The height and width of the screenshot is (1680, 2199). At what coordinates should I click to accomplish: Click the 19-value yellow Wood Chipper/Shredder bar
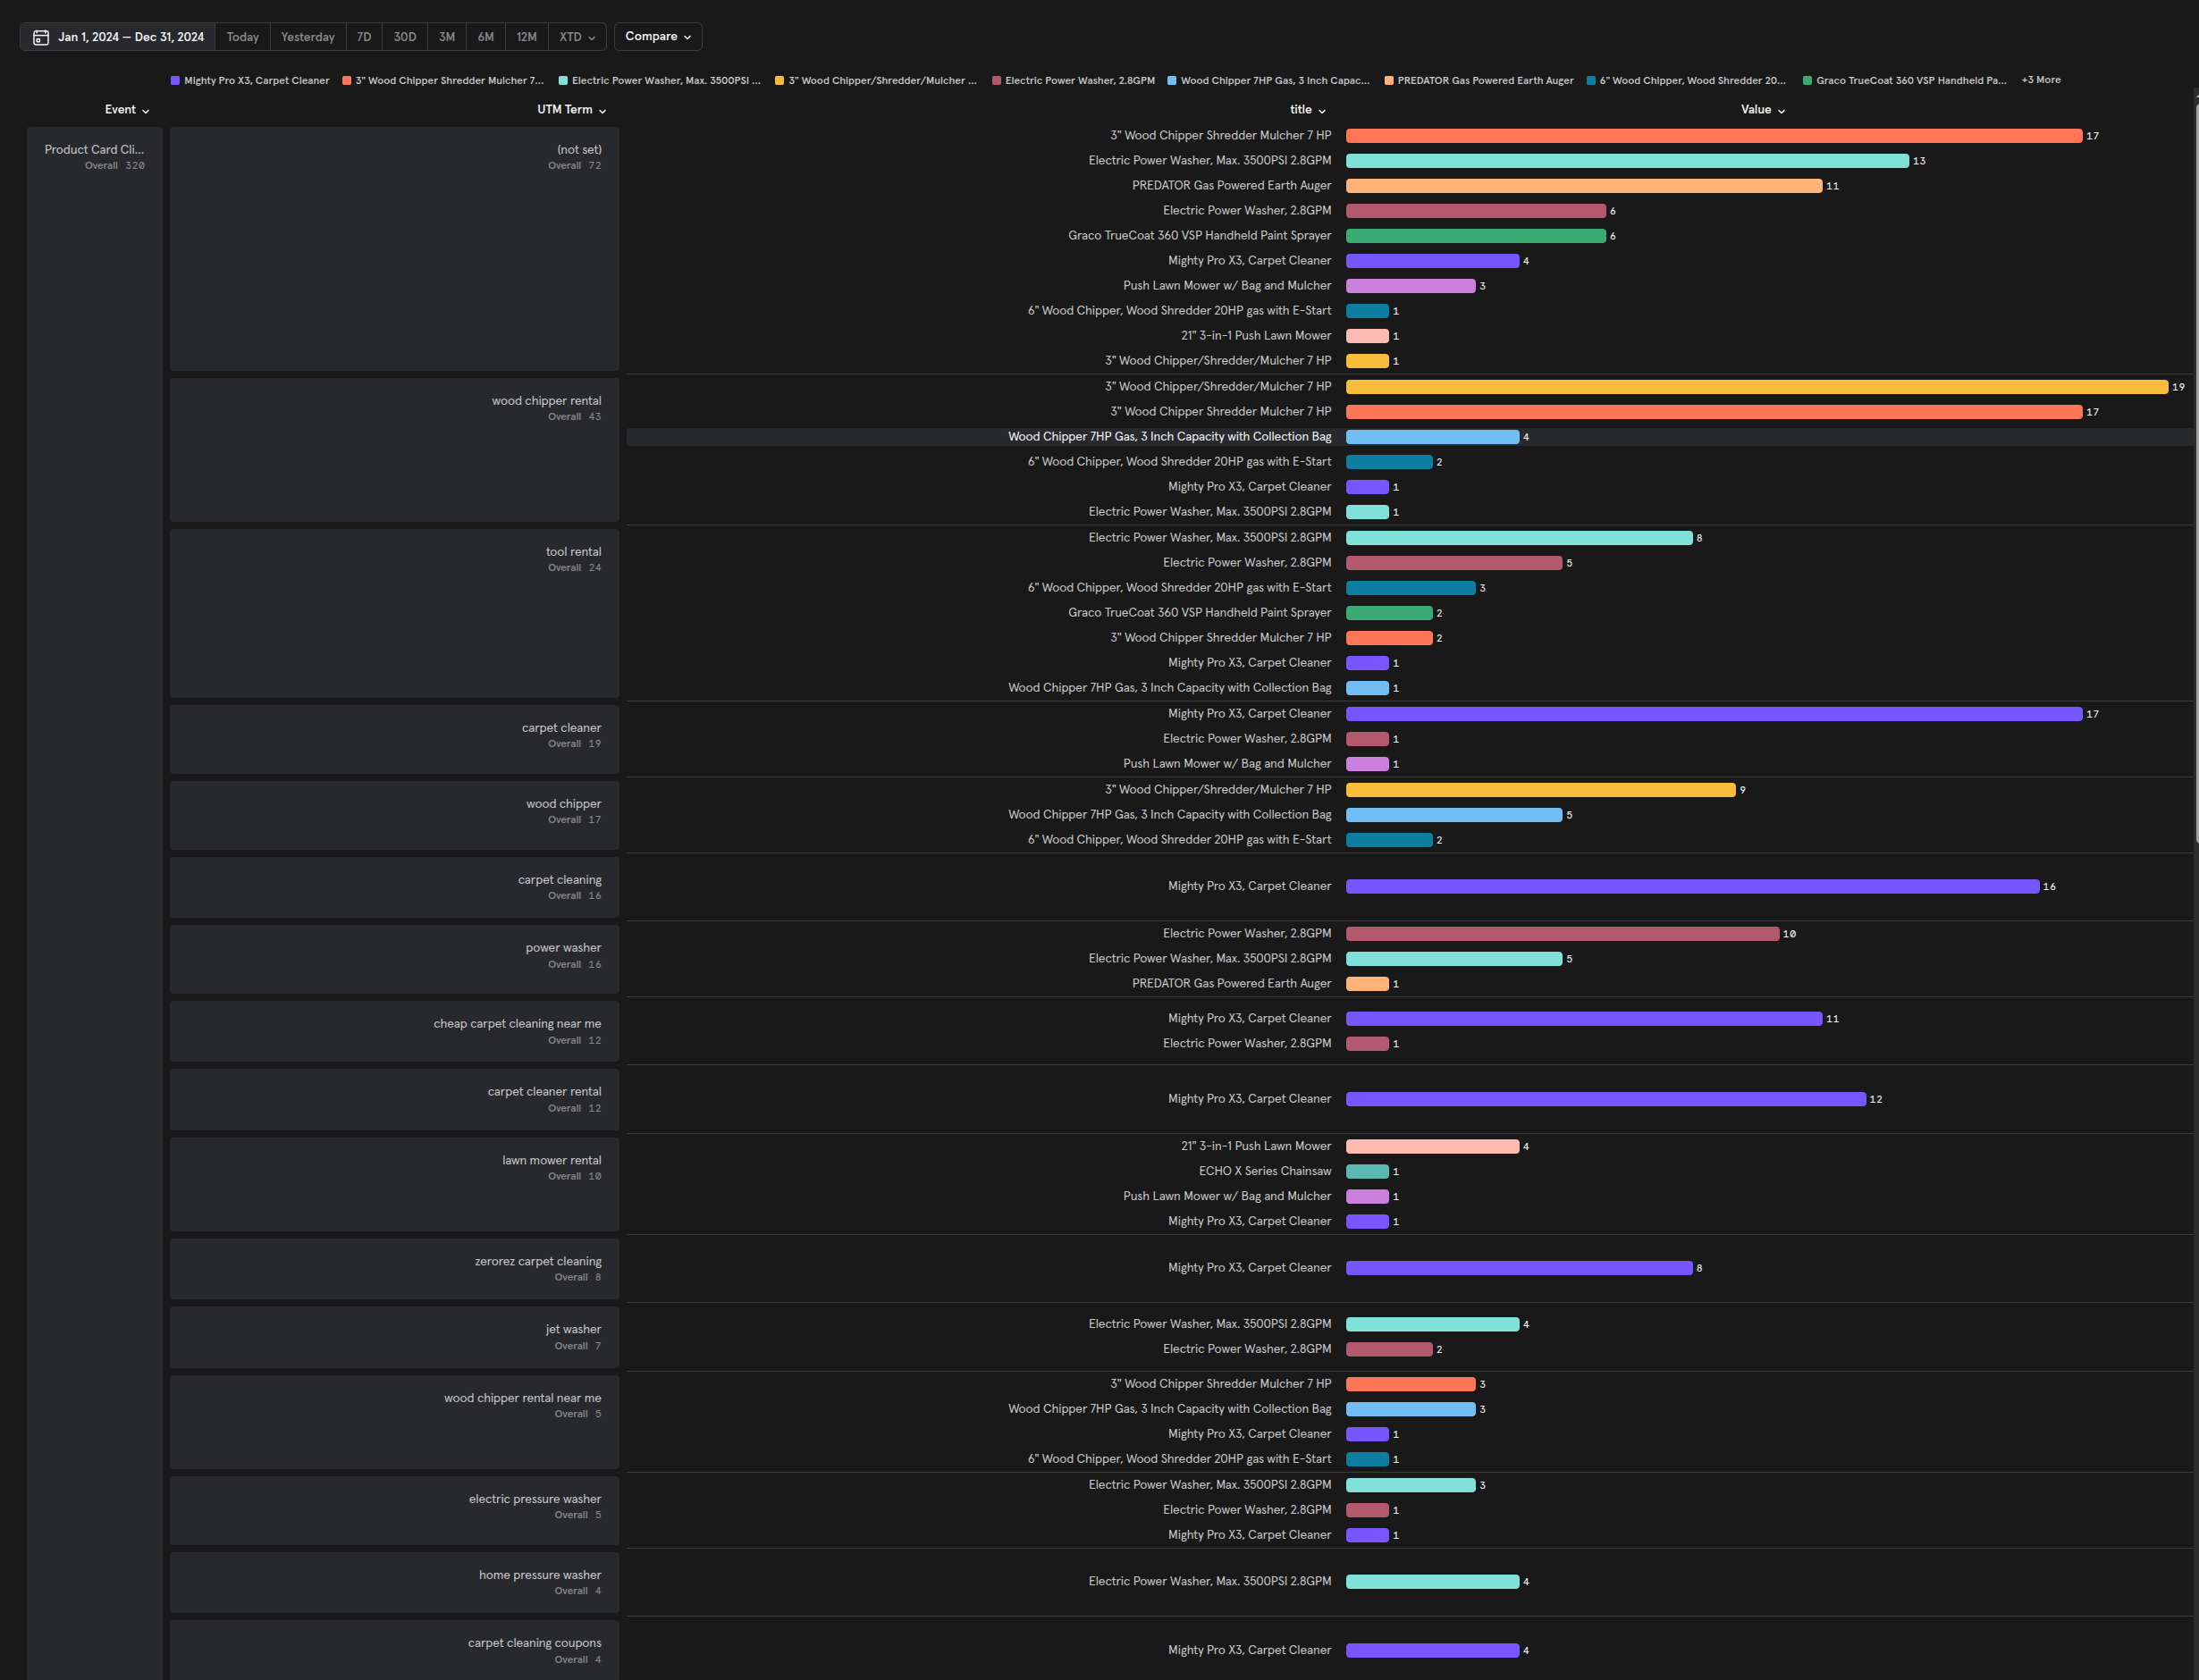1756,387
